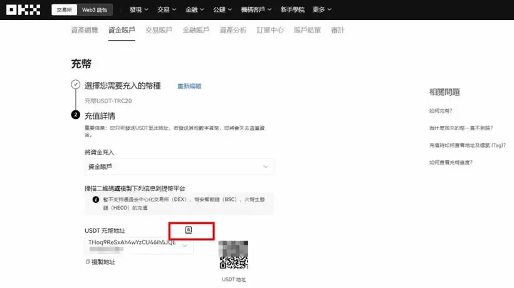Image resolution: width=514 pixels, height=288 pixels.
Task: Click the OKX logo
Action: tap(23, 10)
